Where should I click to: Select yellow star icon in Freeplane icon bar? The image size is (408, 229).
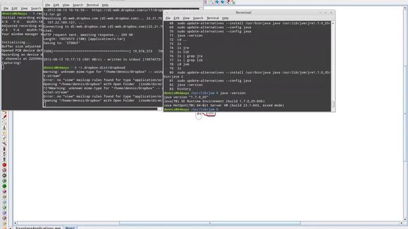[x=4, y=133]
